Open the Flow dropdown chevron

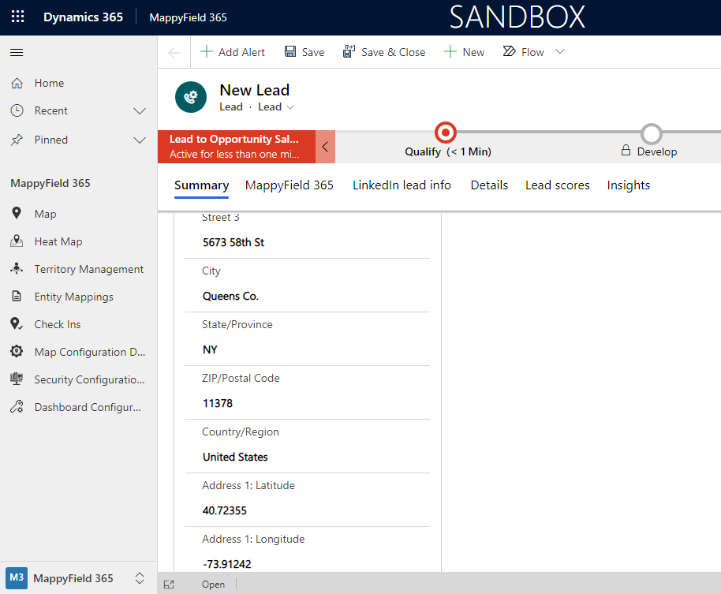tap(559, 51)
